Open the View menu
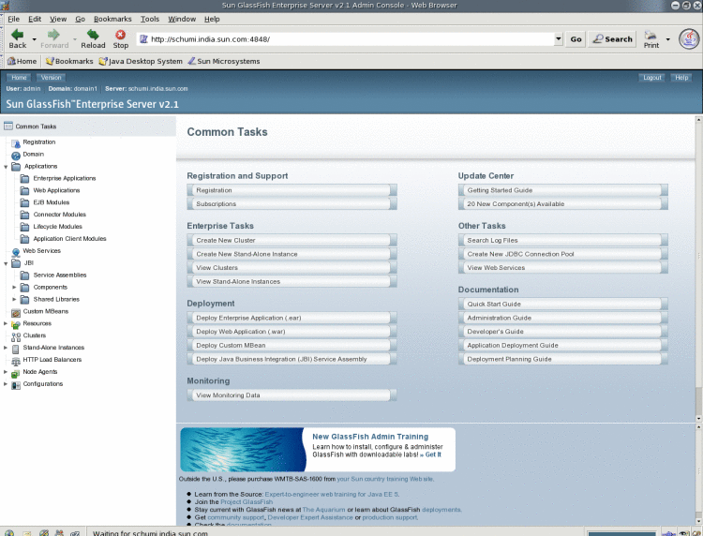This screenshot has height=536, width=703. coord(58,19)
